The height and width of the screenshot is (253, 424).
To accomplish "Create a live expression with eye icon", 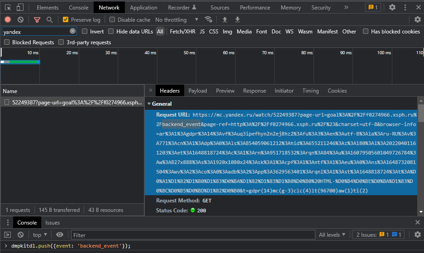I will [60, 234].
